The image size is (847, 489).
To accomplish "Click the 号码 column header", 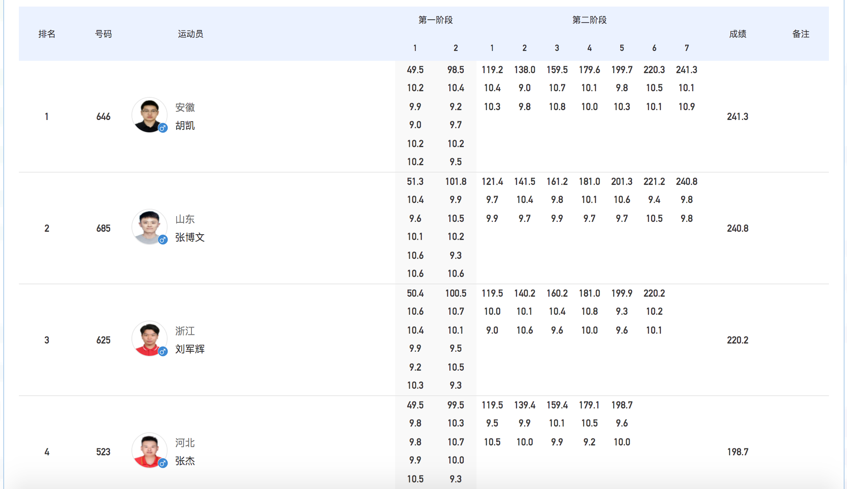I will point(104,34).
